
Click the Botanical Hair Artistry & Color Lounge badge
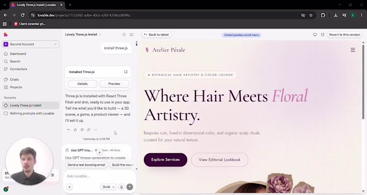190,75
